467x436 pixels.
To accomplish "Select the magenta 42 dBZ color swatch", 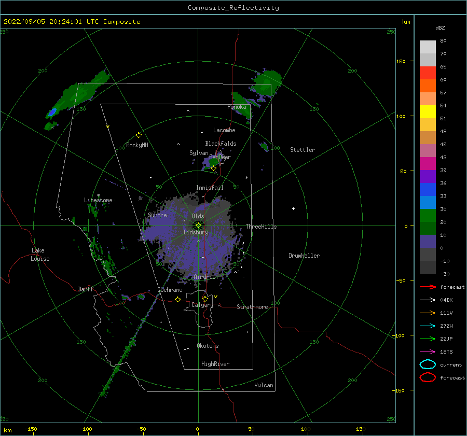I will (x=428, y=163).
